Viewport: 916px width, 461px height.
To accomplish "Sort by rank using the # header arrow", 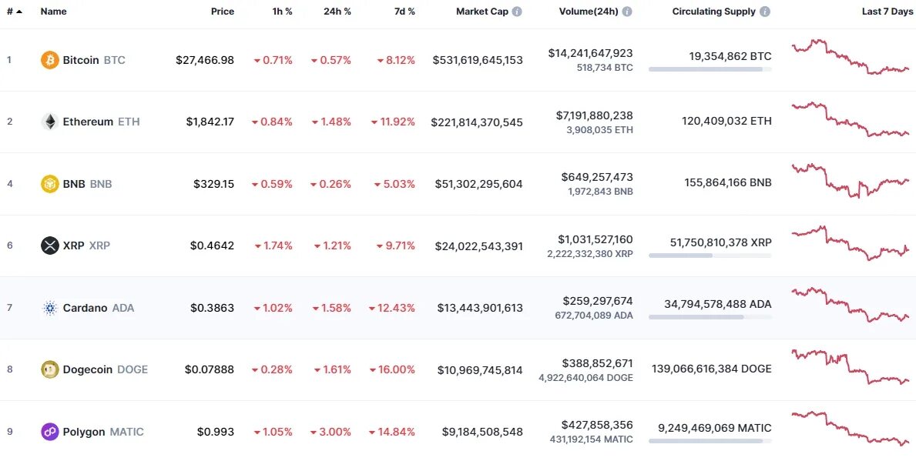I will pos(18,12).
